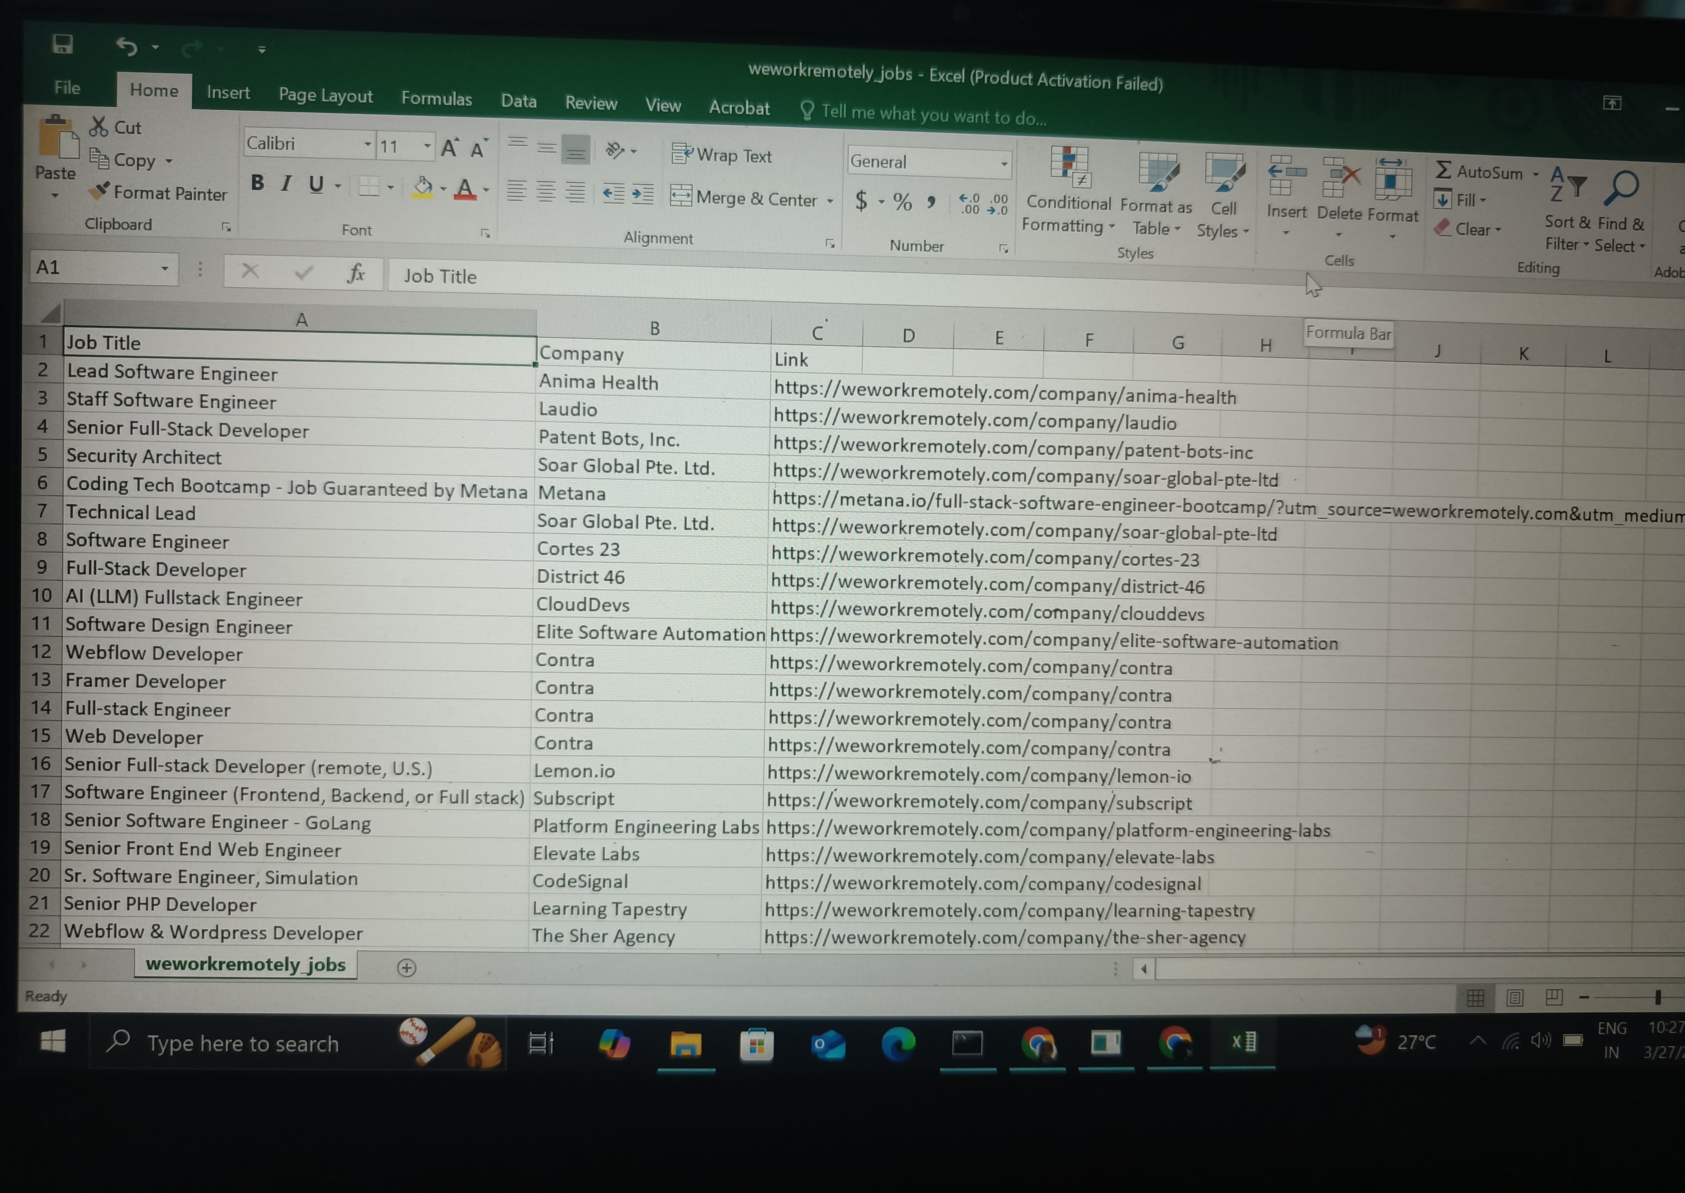1685x1193 pixels.
Task: Expand the General number format dropdown
Action: tap(1004, 164)
